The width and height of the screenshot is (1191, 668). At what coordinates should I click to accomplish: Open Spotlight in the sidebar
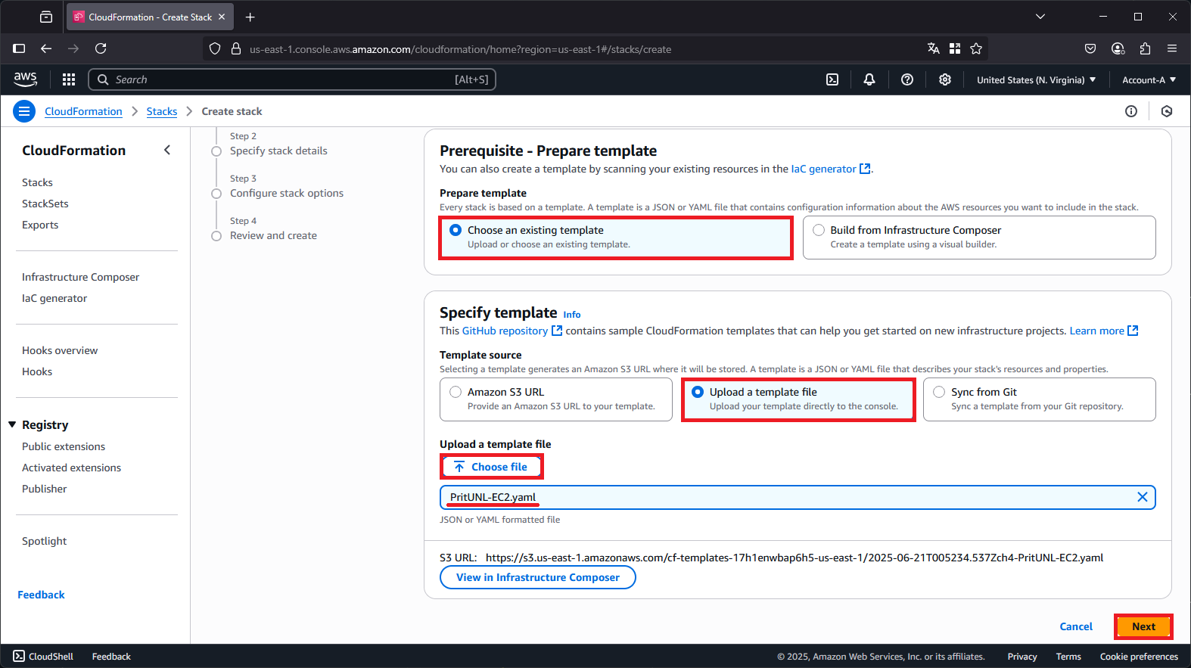point(44,541)
